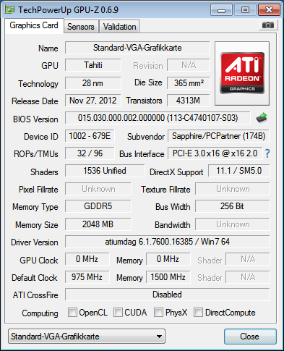The height and width of the screenshot is (351, 284).
Task: Close the window with the red X
Action: 269,10
